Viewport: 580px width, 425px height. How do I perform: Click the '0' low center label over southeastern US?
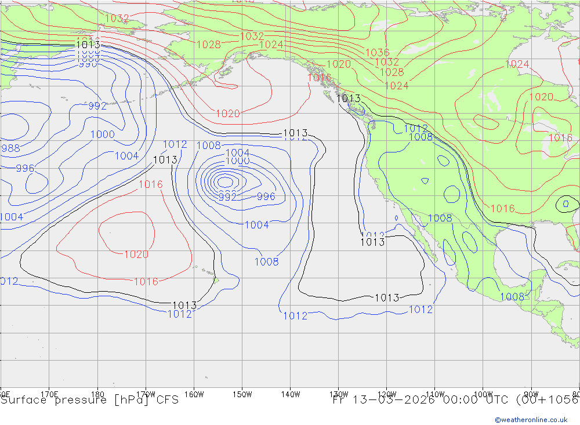pyautogui.click(x=565, y=204)
